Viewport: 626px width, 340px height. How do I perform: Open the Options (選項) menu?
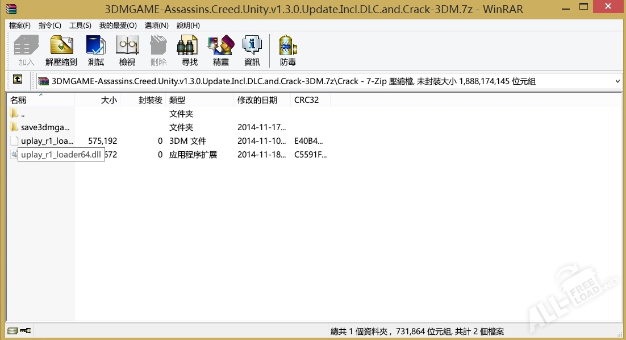(x=157, y=26)
